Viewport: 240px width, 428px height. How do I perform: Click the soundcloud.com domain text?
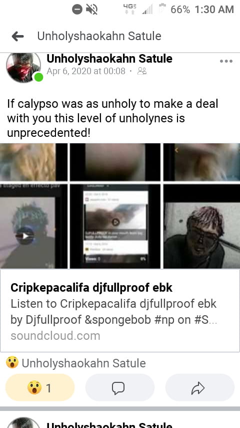pos(55,335)
